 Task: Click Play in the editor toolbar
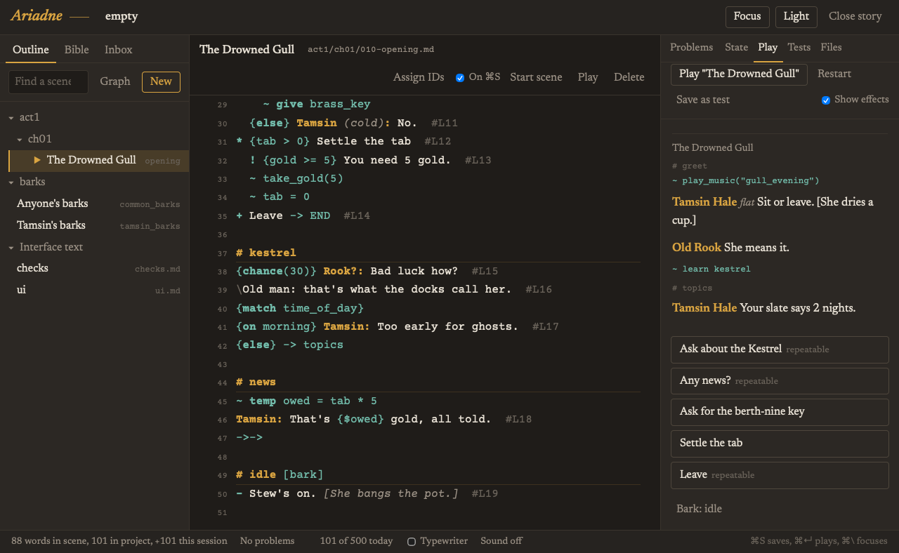point(588,77)
